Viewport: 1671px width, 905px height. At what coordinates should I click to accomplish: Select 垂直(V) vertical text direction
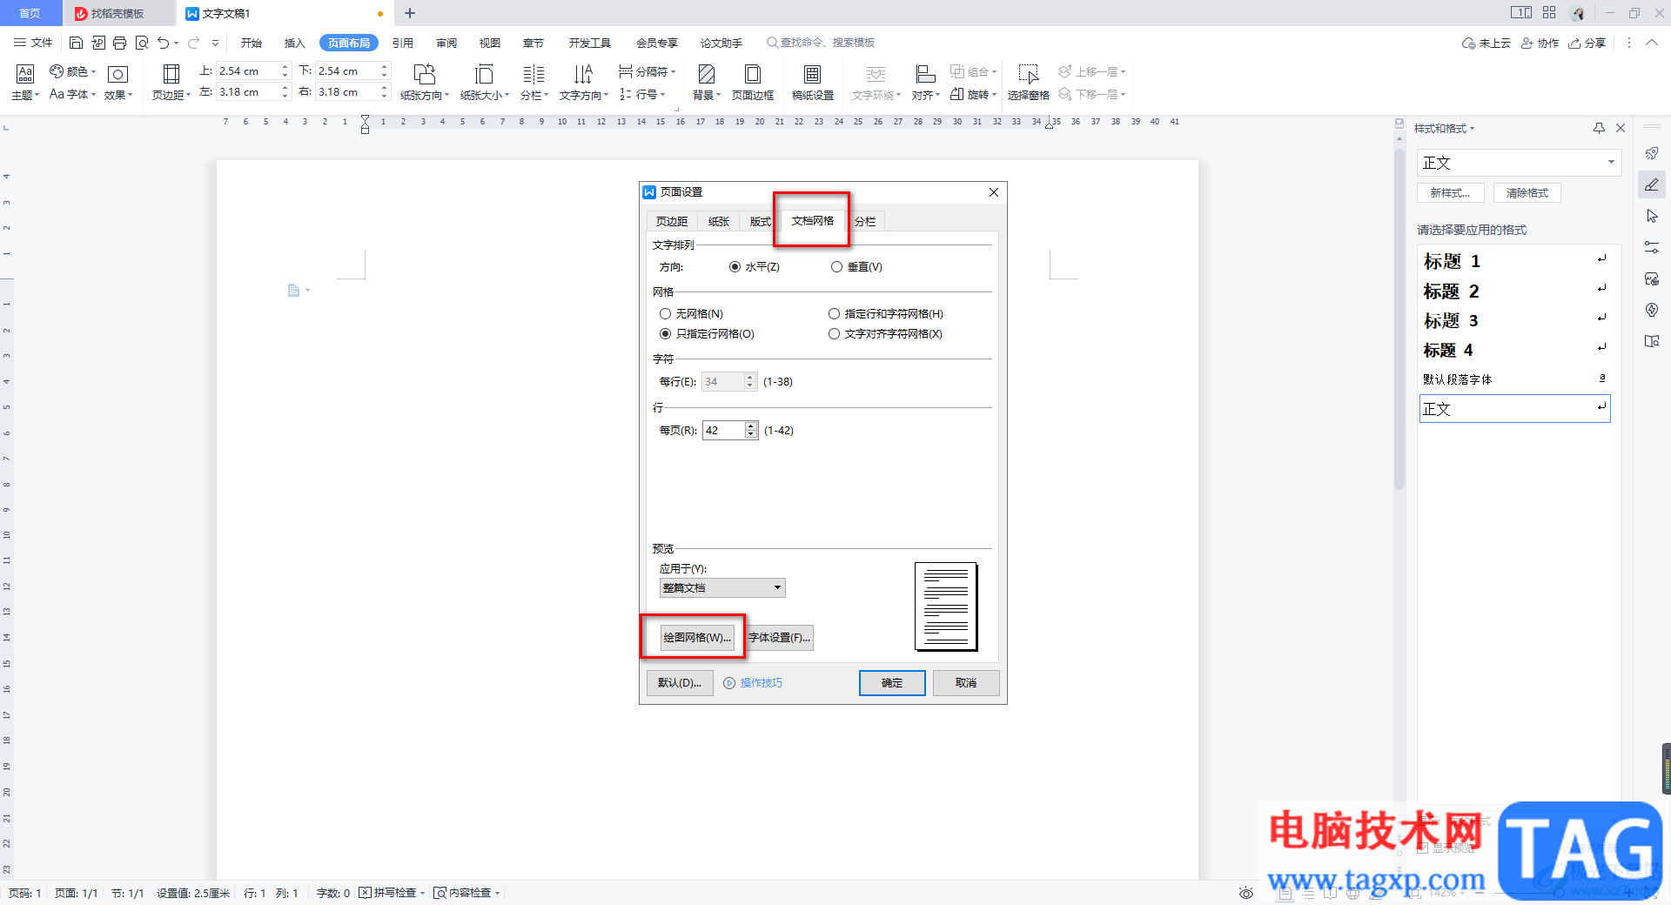click(856, 267)
